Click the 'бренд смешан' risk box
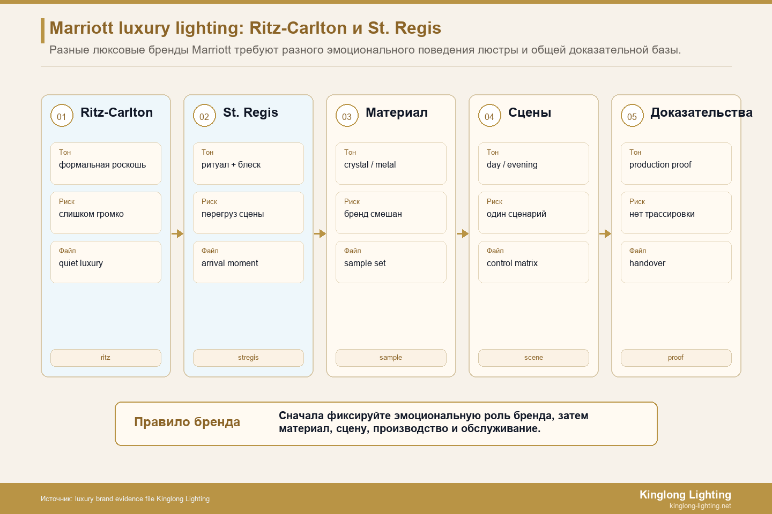The width and height of the screenshot is (772, 514). [391, 213]
